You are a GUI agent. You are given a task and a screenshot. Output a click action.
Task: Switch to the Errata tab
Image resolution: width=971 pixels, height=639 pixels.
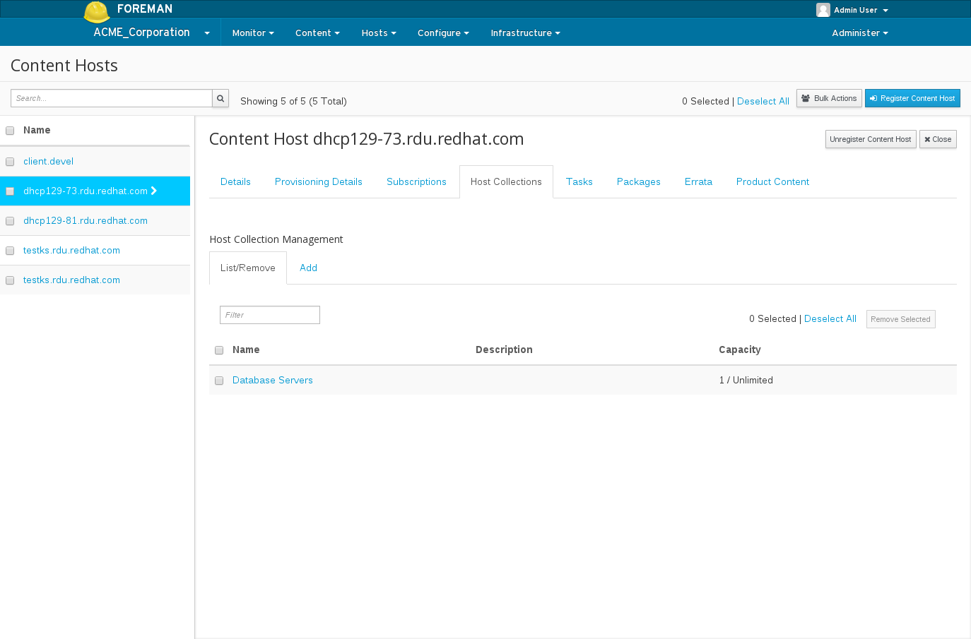click(x=698, y=181)
